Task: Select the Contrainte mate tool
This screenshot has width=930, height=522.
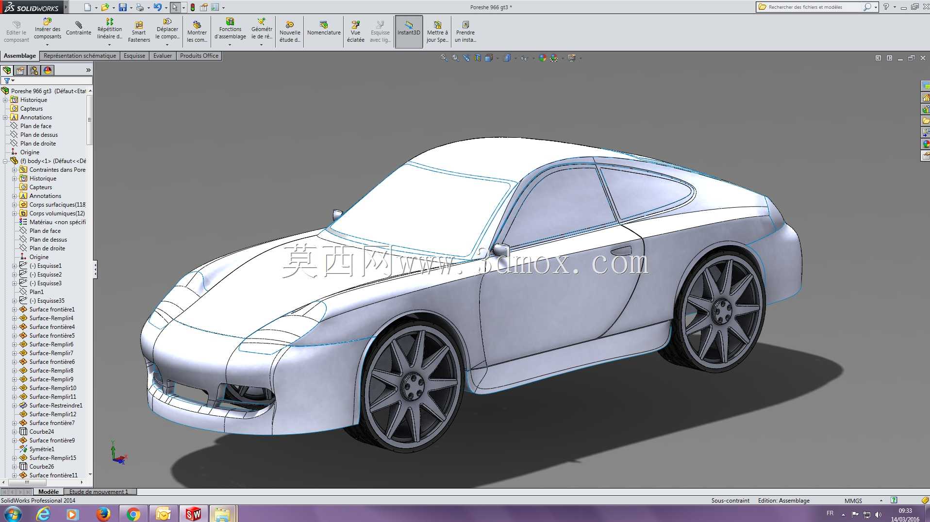Action: [79, 29]
